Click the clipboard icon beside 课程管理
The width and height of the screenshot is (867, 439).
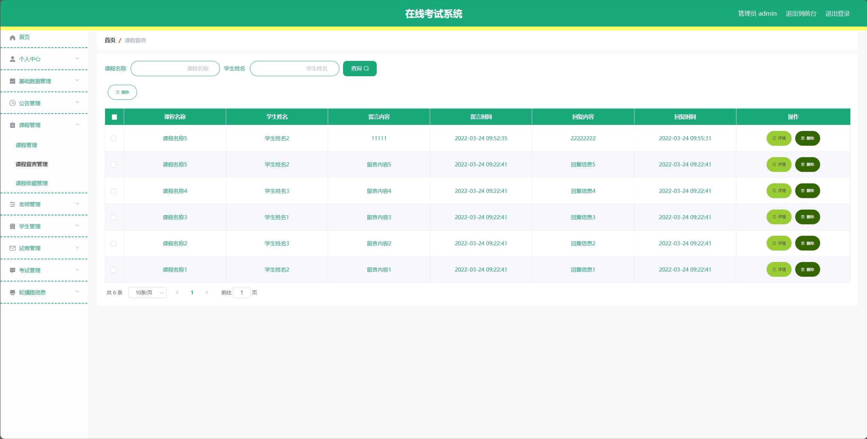click(13, 125)
